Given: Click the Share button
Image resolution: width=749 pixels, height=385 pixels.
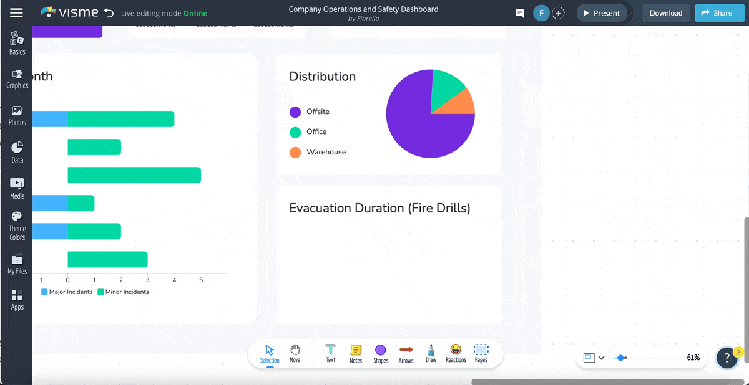Looking at the screenshot, I should coord(719,13).
